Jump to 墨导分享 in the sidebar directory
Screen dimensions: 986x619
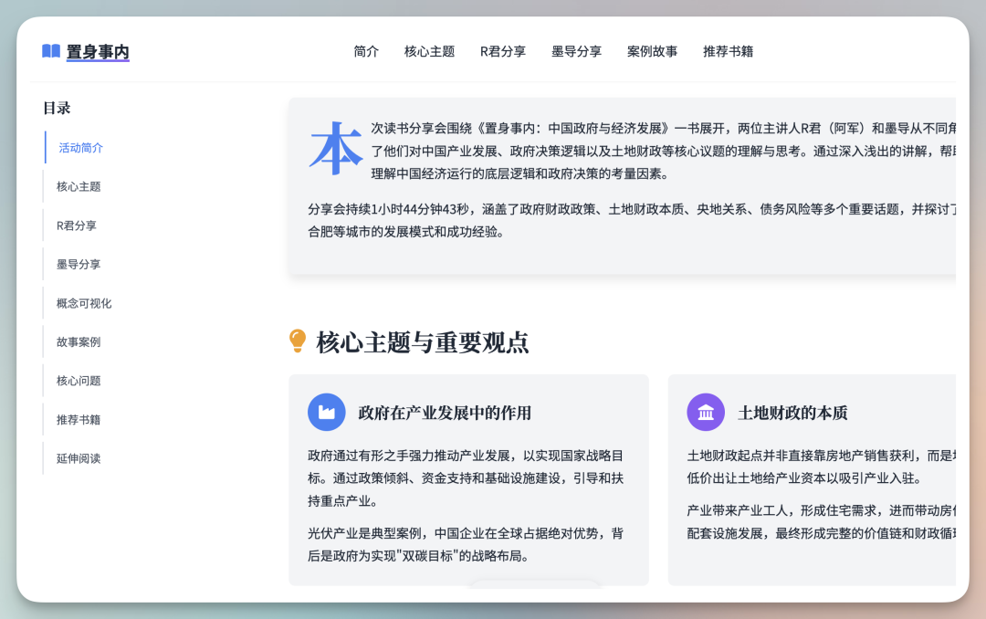[x=79, y=264]
